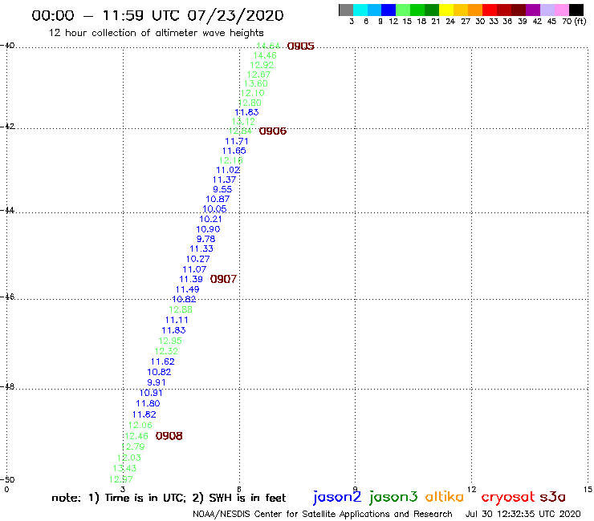Select the 0908 time marker
Viewport: 594px width, 521px height.
(169, 436)
